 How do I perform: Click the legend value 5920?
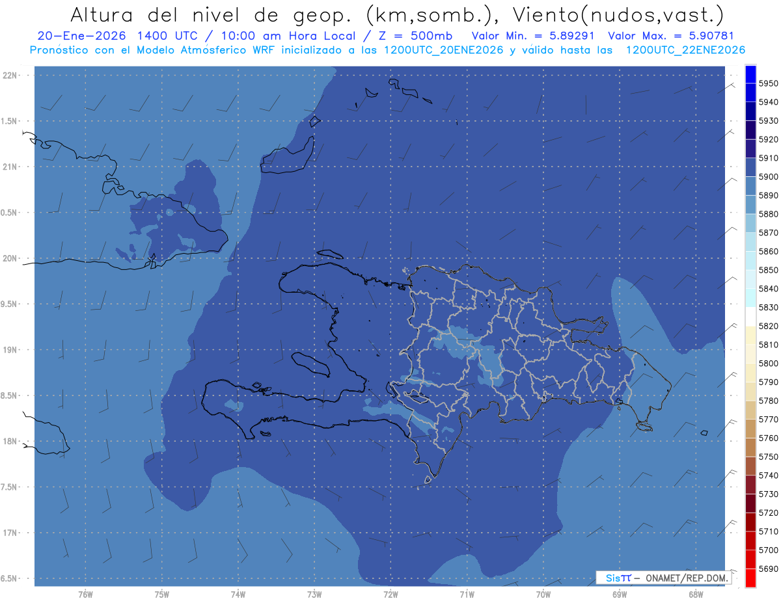pyautogui.click(x=768, y=140)
